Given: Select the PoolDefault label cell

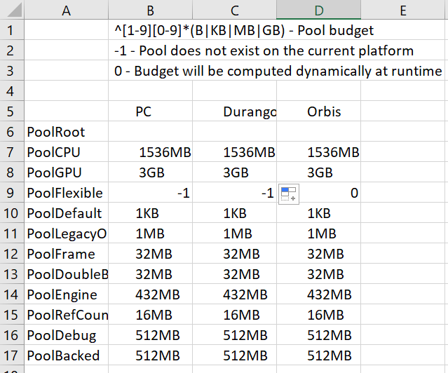Looking at the screenshot, I should (x=67, y=213).
